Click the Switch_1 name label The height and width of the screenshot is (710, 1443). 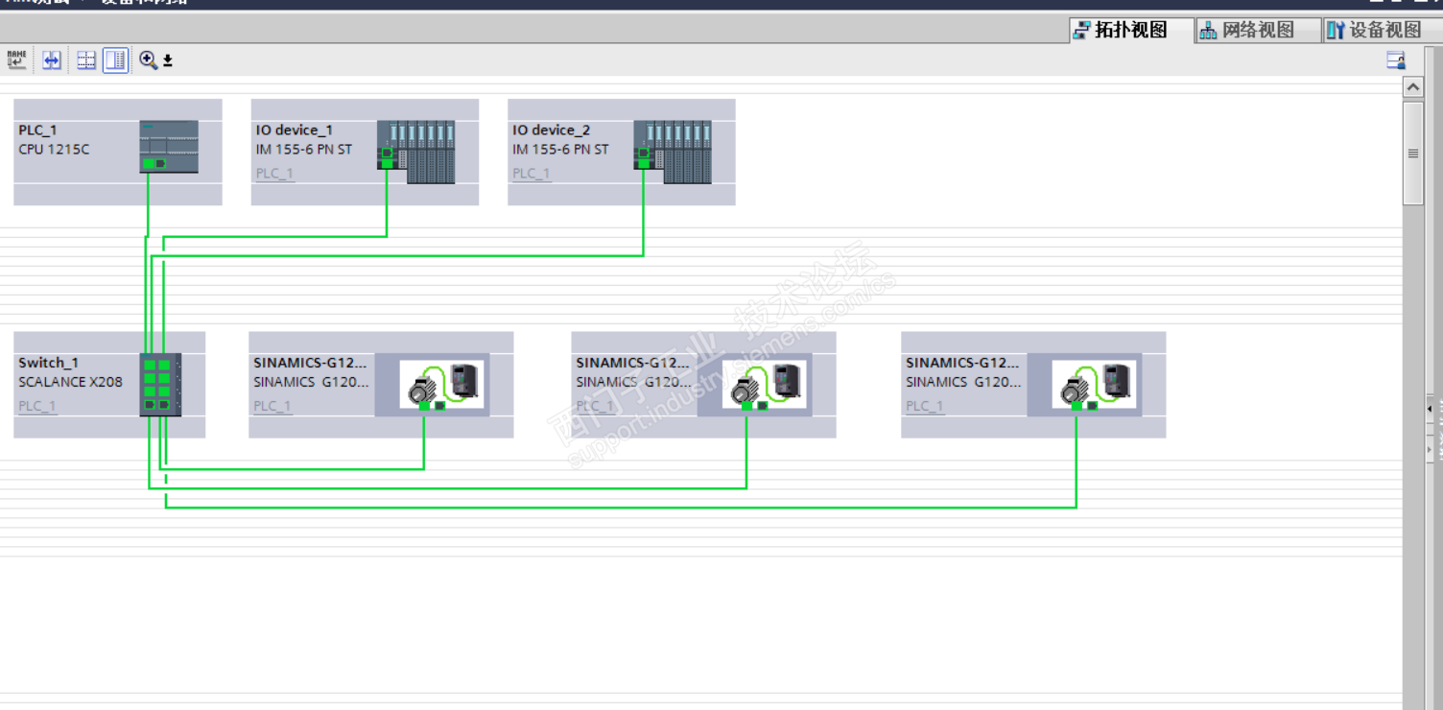click(49, 363)
